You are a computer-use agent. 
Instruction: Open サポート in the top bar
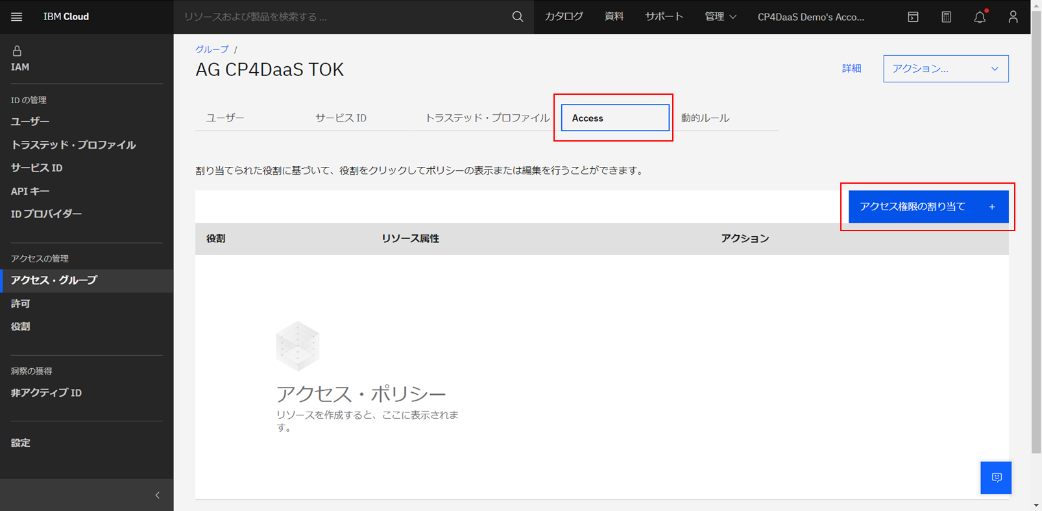[664, 17]
